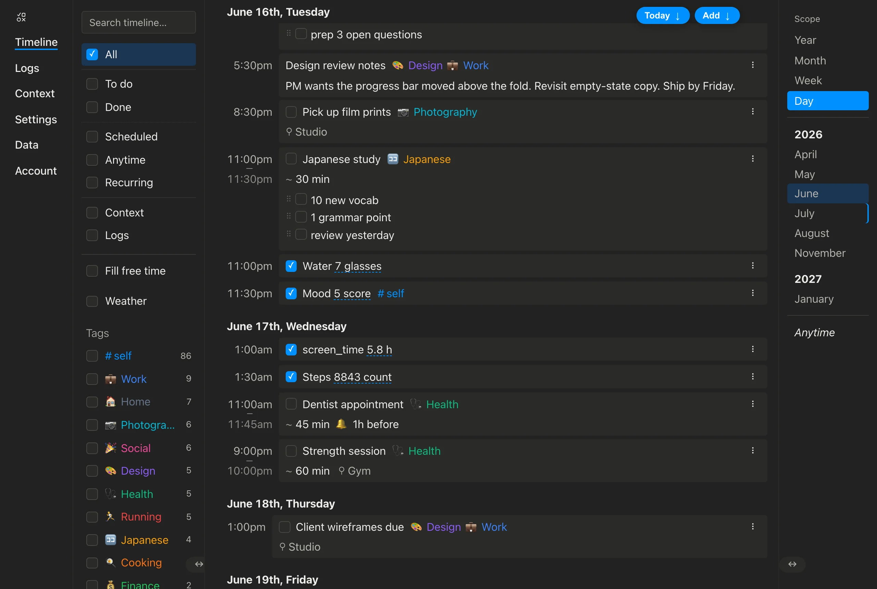Jump to July in scope list
Screen dimensions: 877x589
point(828,213)
